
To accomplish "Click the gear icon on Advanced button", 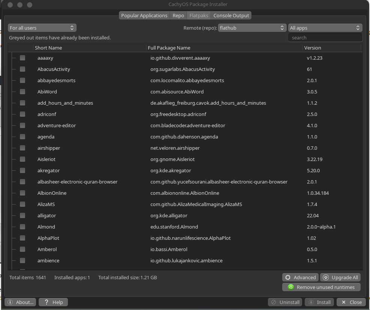I will point(288,277).
